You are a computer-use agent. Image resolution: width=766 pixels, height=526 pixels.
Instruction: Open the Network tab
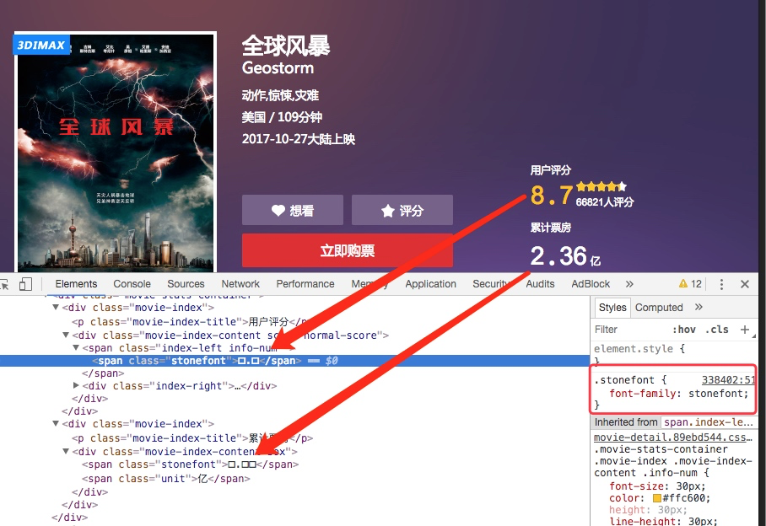[240, 284]
